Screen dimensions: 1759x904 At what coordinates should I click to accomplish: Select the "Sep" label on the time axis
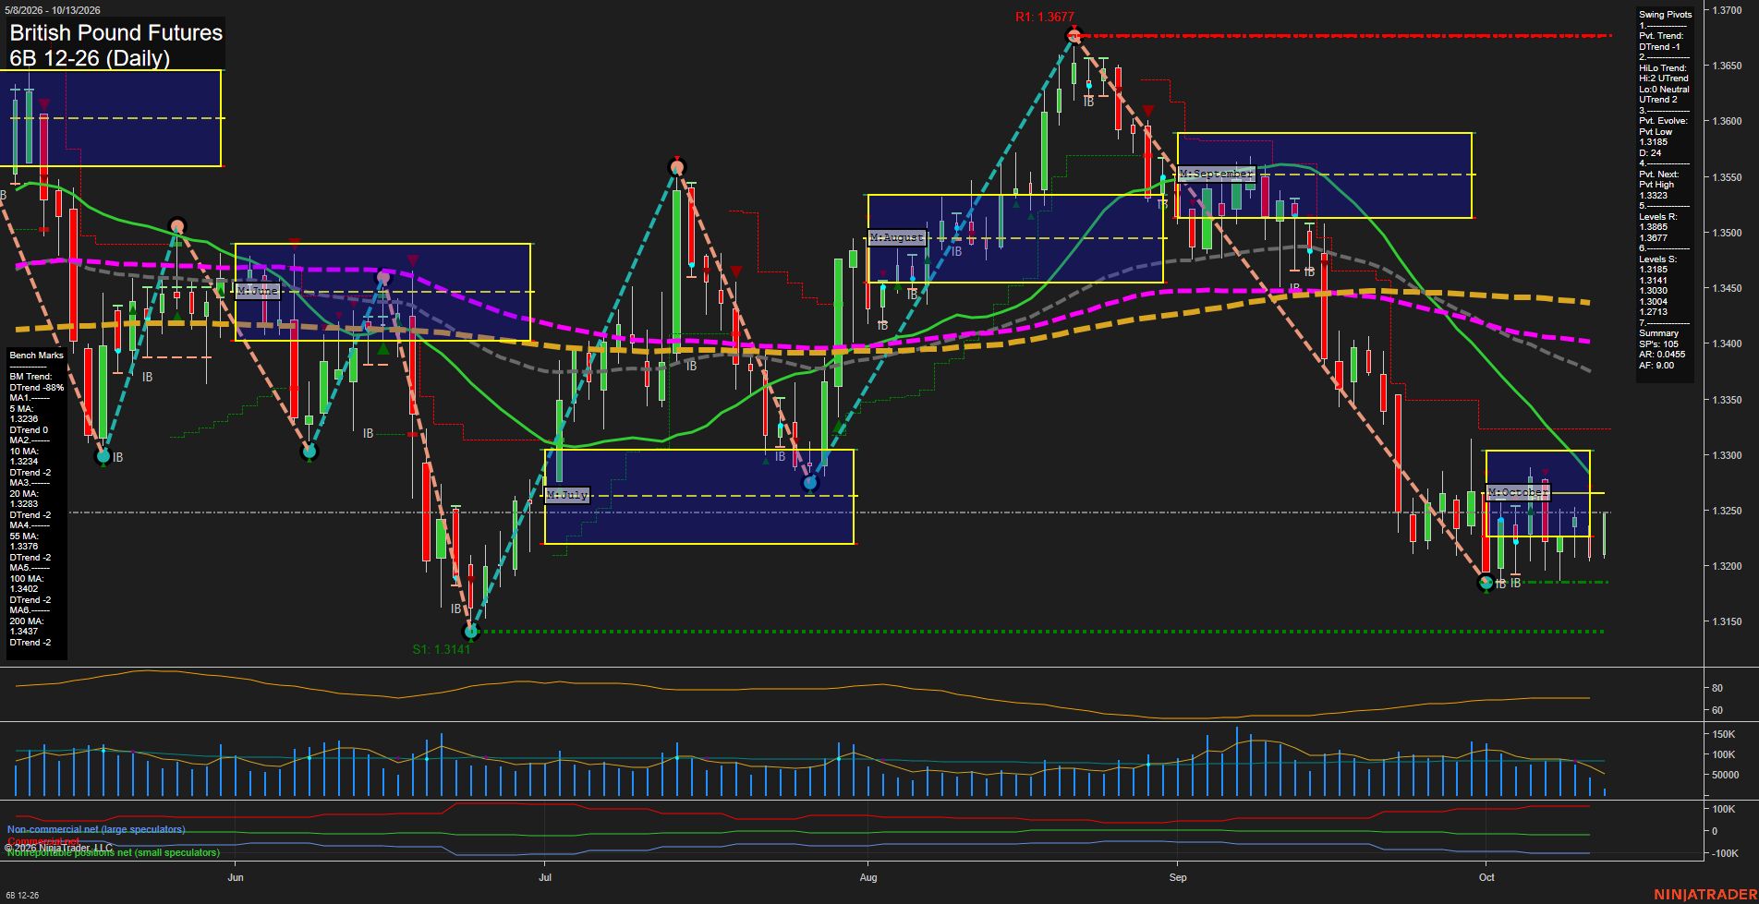click(1178, 877)
